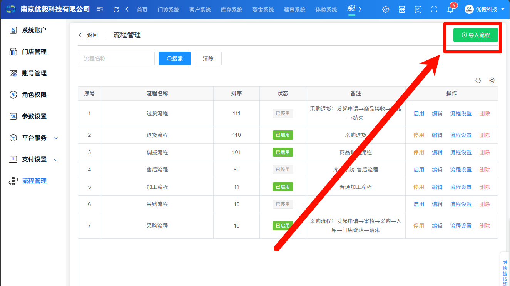Image resolution: width=510 pixels, height=286 pixels.
Task: Click the 流程名称 search input field
Action: click(x=116, y=58)
